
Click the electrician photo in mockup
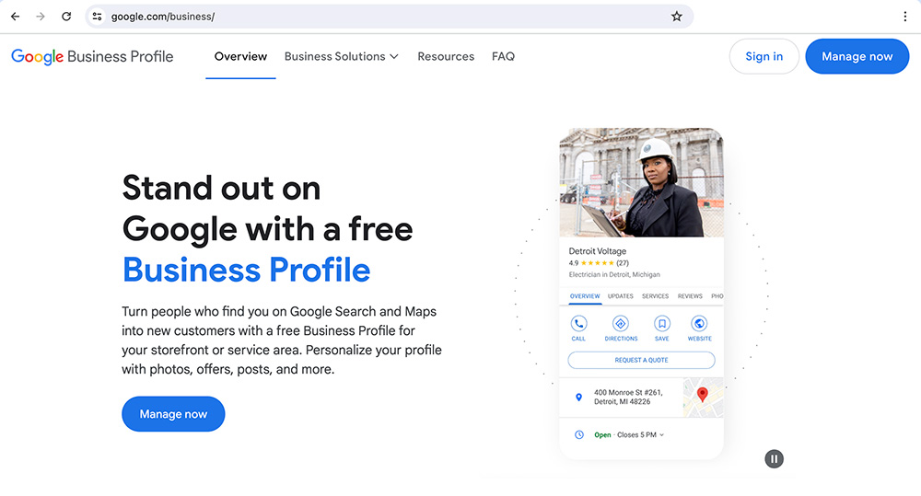tap(641, 182)
